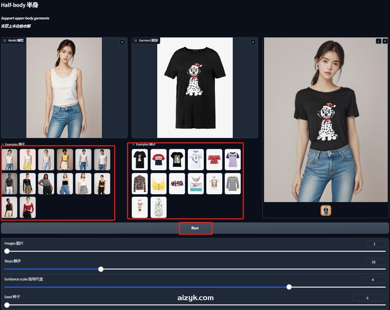Select the red FILA T-shirt example
Viewport: 390px width, 310px height.
click(158, 159)
